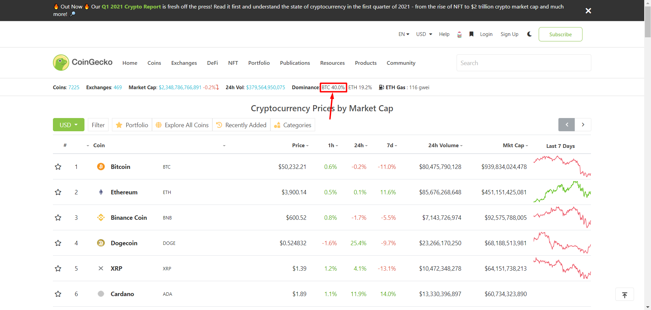Focus the Search input field

pos(524,63)
